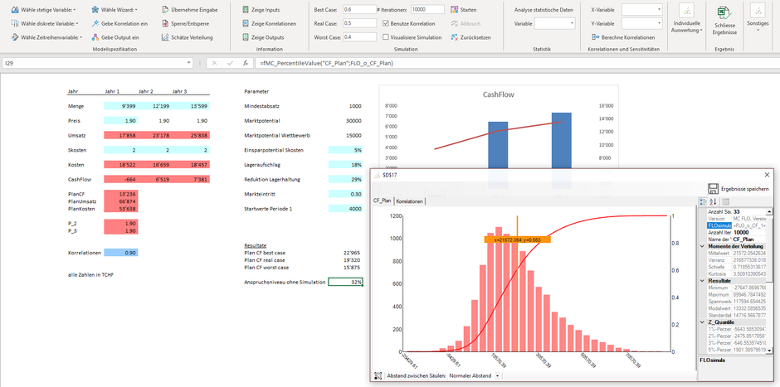Click the Iterationen input field

coord(427,9)
